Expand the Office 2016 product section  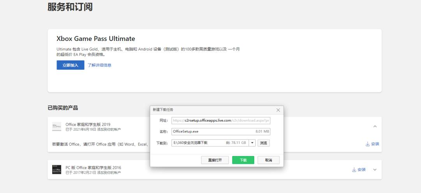click(x=375, y=170)
